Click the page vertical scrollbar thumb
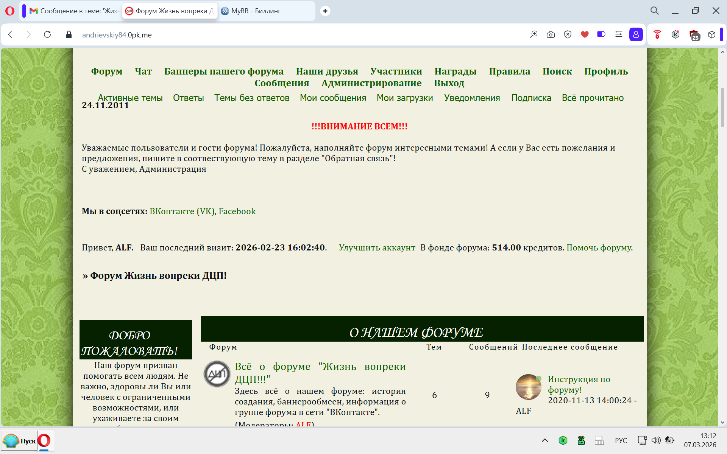This screenshot has height=454, width=727. (x=722, y=107)
